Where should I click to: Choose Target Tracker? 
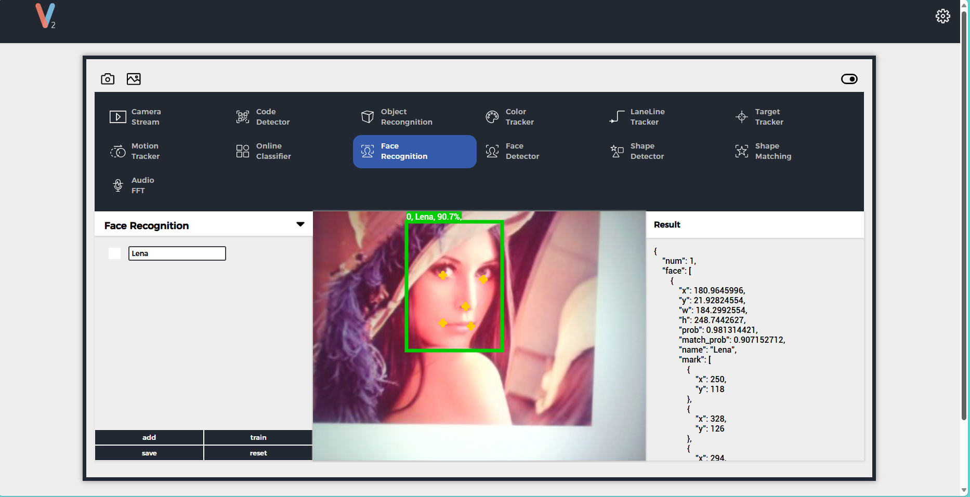point(769,117)
